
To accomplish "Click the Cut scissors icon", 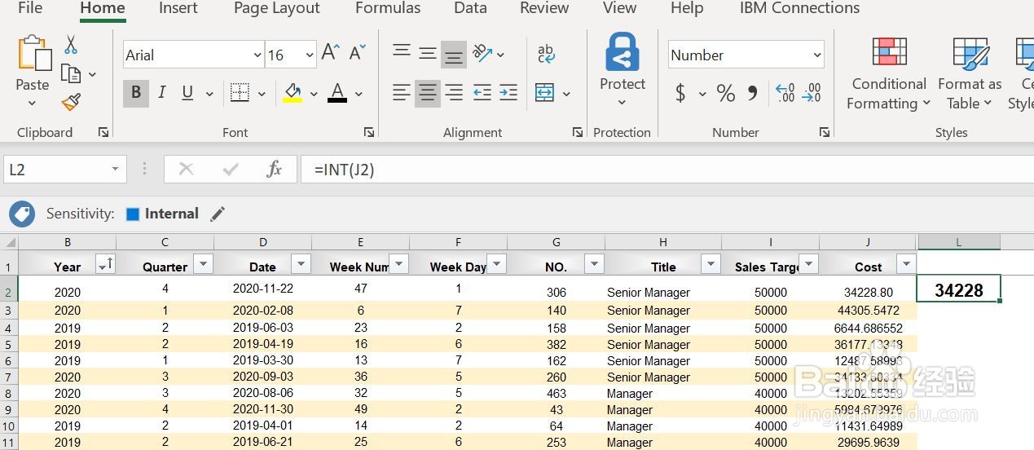I will coord(71,44).
